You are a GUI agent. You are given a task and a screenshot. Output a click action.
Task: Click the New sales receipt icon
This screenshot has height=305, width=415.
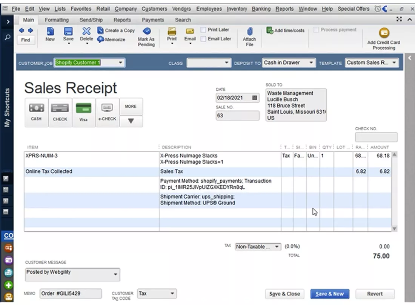(50, 32)
